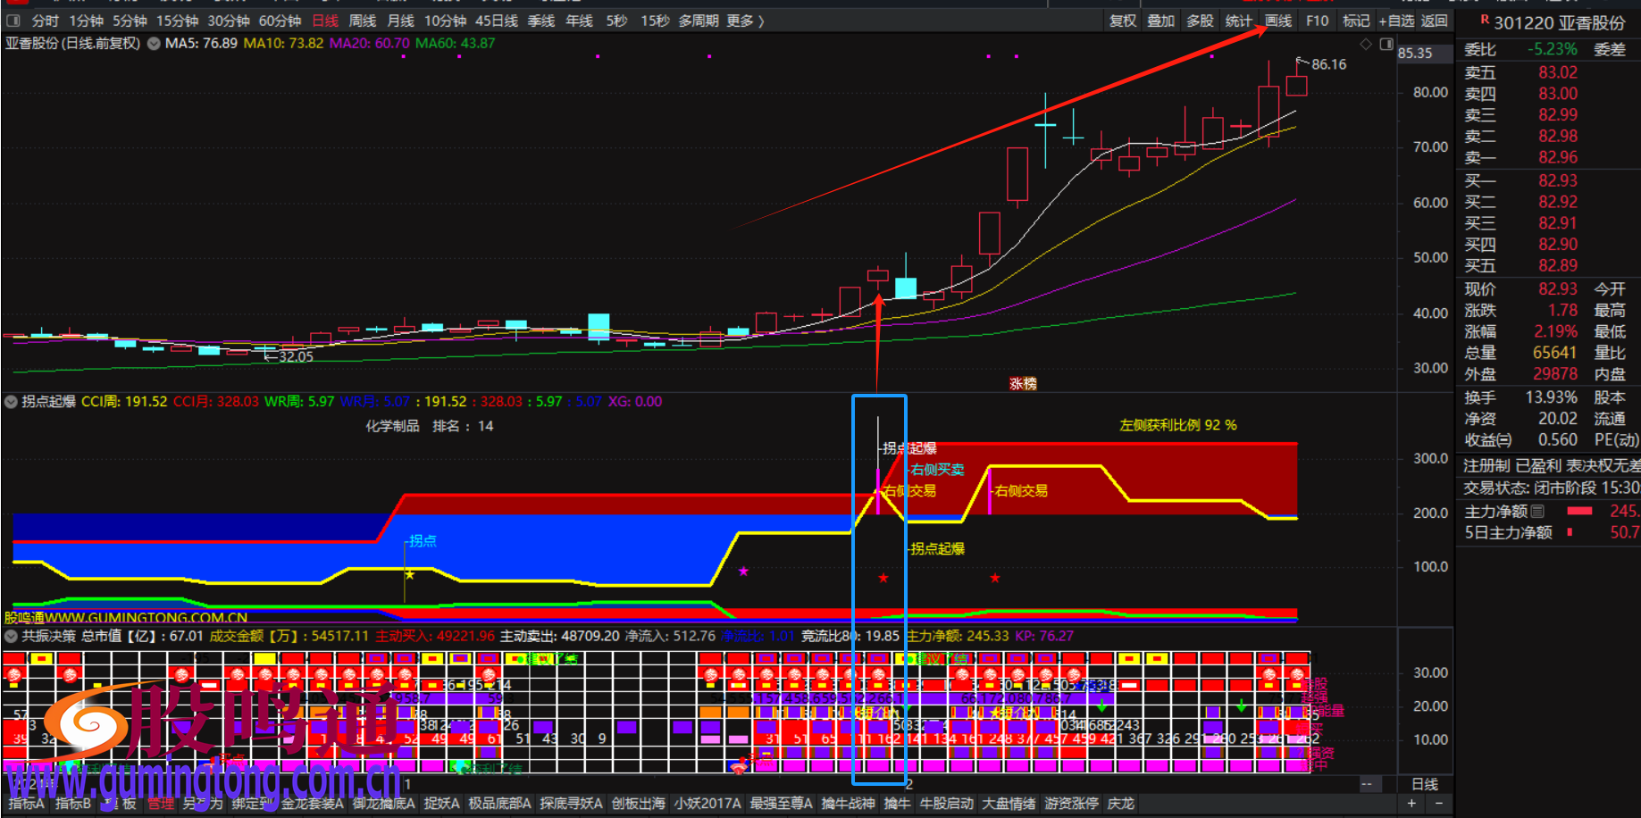Toggle 叠加 overlay mode

coord(1160,21)
